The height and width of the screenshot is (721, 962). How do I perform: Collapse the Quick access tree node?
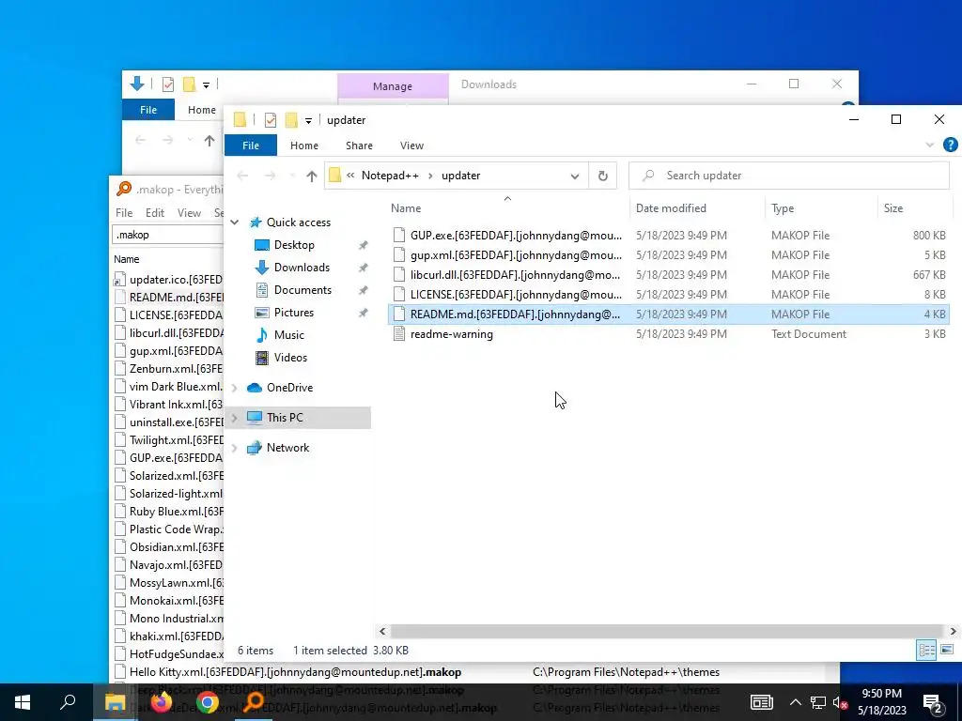(x=234, y=222)
